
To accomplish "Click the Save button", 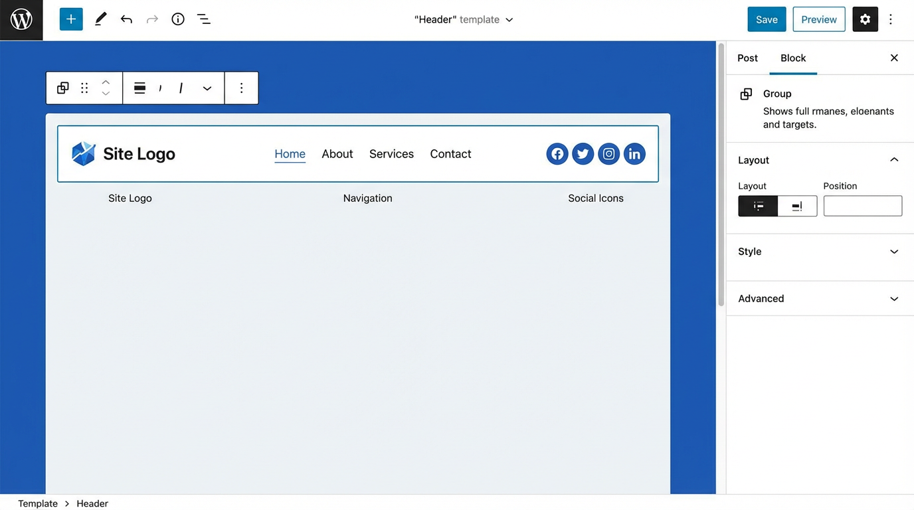I will 767,19.
